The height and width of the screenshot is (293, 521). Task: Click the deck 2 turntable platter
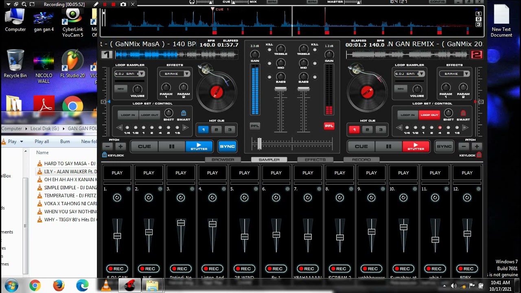367,92
